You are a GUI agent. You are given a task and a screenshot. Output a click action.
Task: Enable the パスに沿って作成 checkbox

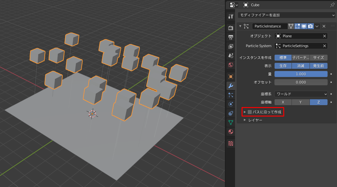click(x=250, y=112)
